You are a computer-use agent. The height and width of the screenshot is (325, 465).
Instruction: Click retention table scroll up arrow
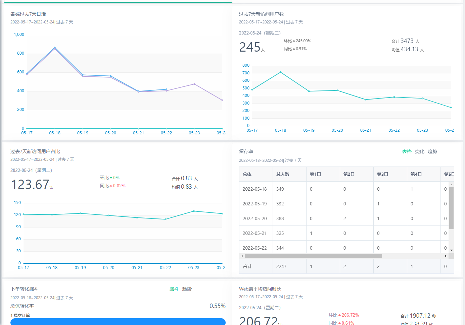pyautogui.click(x=451, y=185)
